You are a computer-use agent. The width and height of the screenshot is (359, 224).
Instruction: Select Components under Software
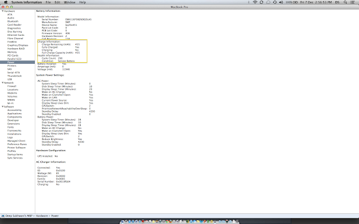point(15,117)
